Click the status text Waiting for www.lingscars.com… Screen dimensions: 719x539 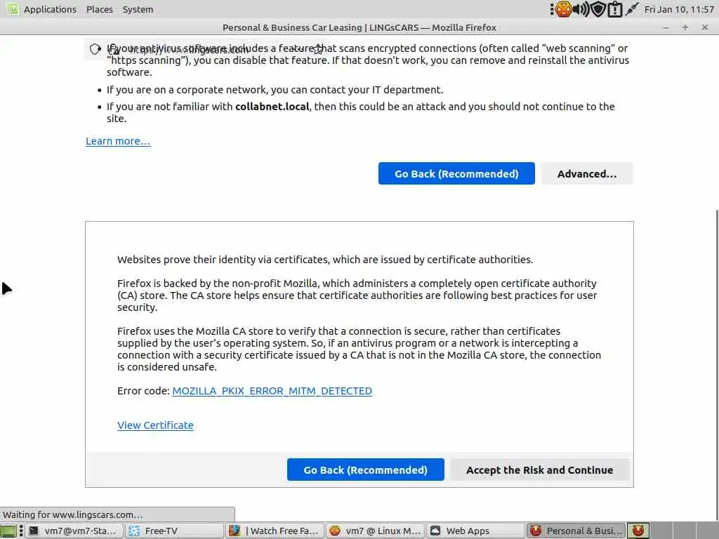coord(72,514)
